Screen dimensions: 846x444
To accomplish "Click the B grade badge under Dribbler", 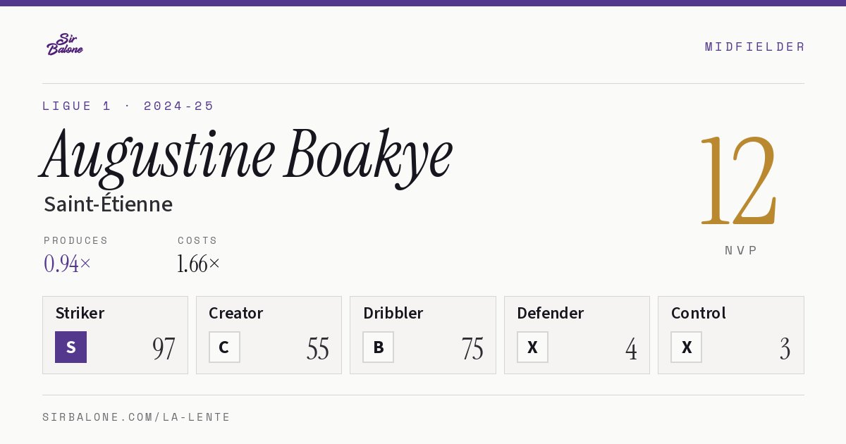I will [378, 347].
